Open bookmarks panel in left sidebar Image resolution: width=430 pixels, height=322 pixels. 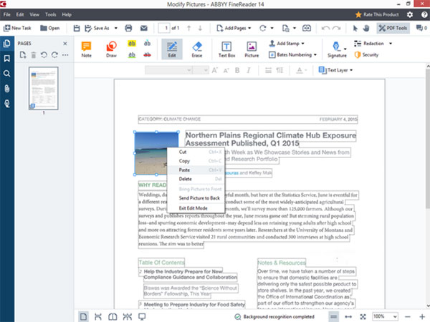point(6,59)
